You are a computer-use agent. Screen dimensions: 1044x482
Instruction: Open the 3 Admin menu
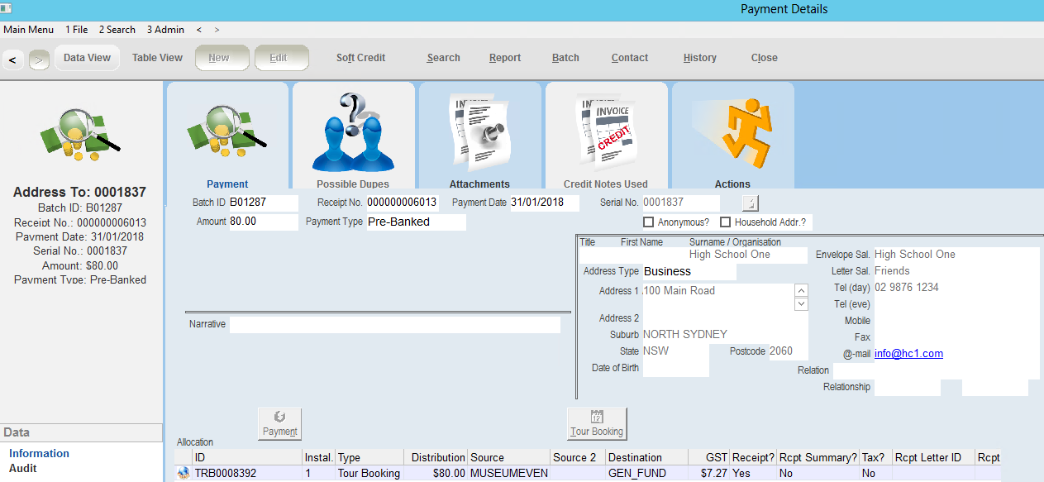coord(165,30)
